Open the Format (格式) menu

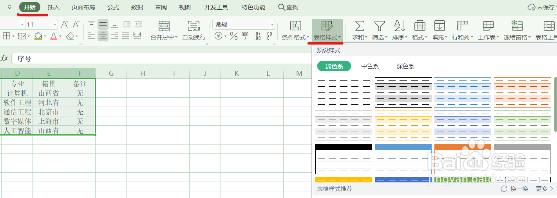click(x=420, y=31)
